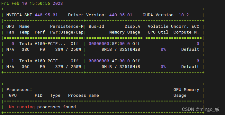Click the Pwr:Usage/Cap column header
Viewport: 225px width, 115px height.
point(67,32)
